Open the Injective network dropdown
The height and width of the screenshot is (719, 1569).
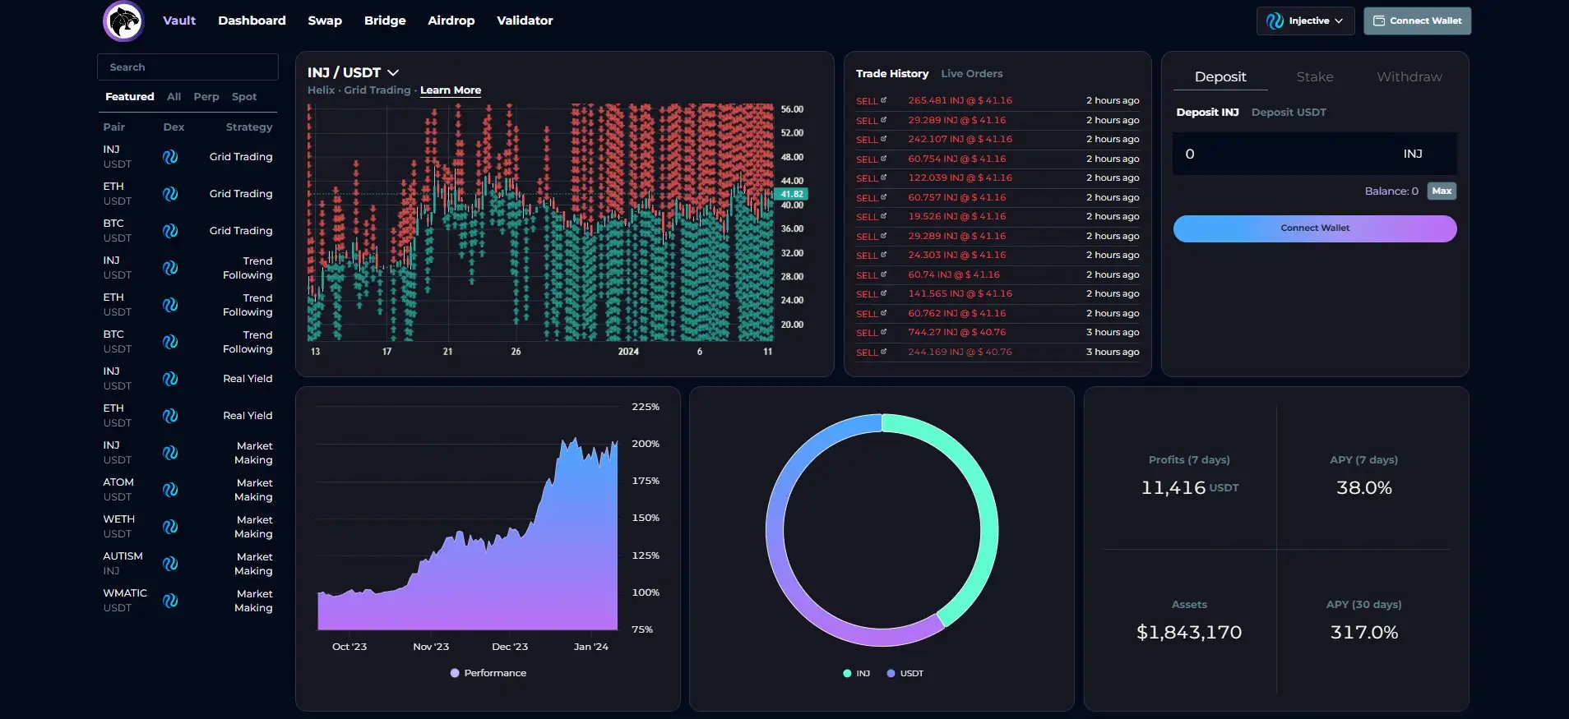[1304, 21]
